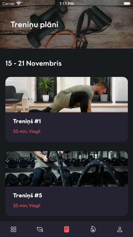Select the red training plans document icon
133x237 pixels.
click(67, 229)
